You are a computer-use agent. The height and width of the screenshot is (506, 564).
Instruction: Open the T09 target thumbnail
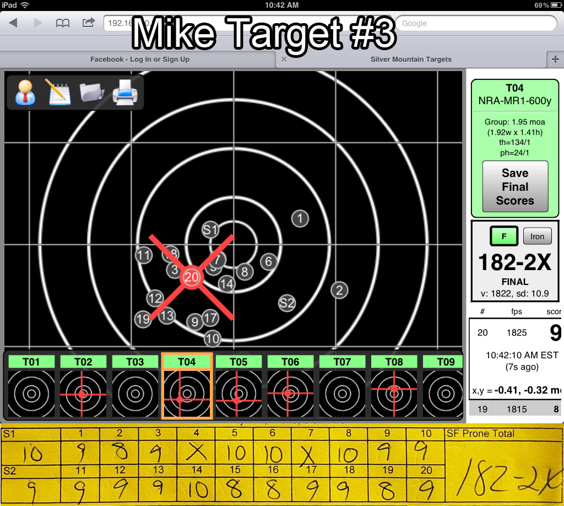443,394
